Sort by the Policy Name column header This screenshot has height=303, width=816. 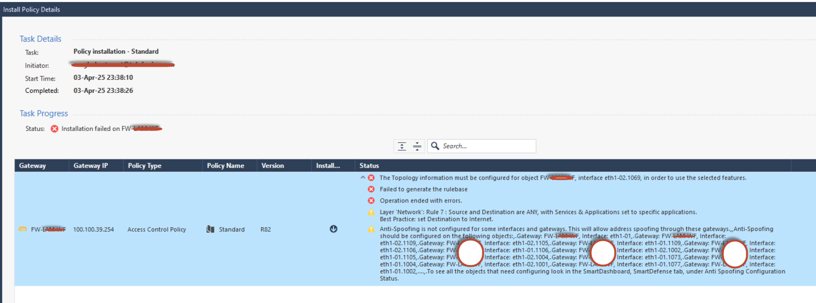pos(225,166)
